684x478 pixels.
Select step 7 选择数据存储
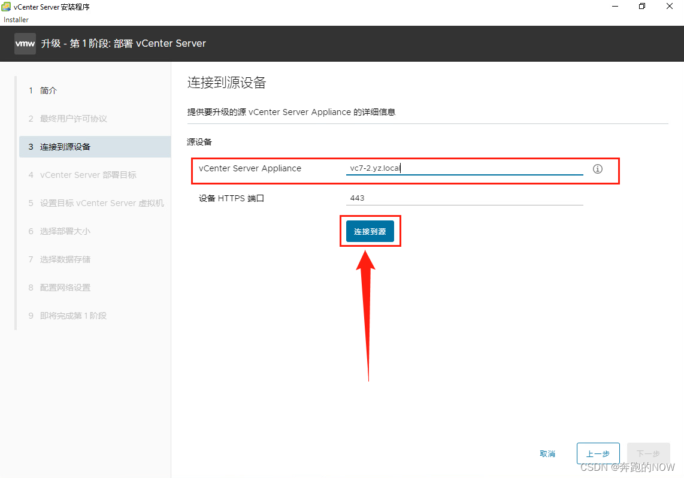coord(95,259)
